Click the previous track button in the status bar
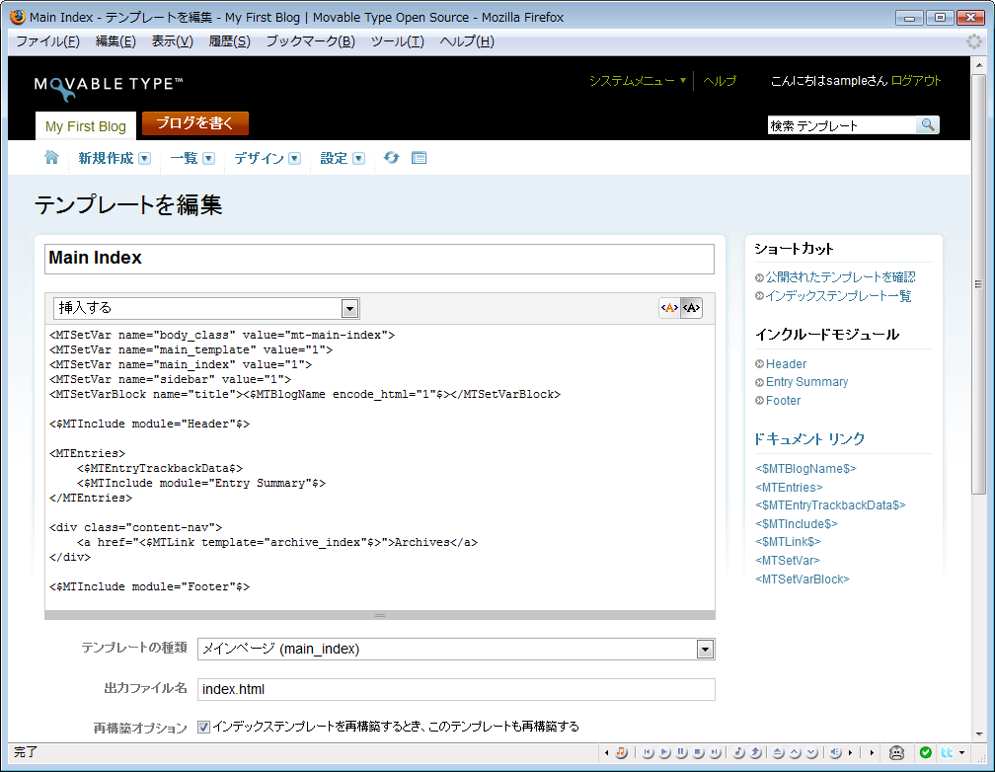 (648, 753)
